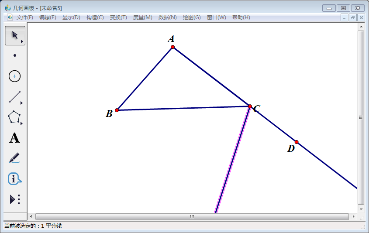
Task: Click the label A
Action: [x=171, y=38]
